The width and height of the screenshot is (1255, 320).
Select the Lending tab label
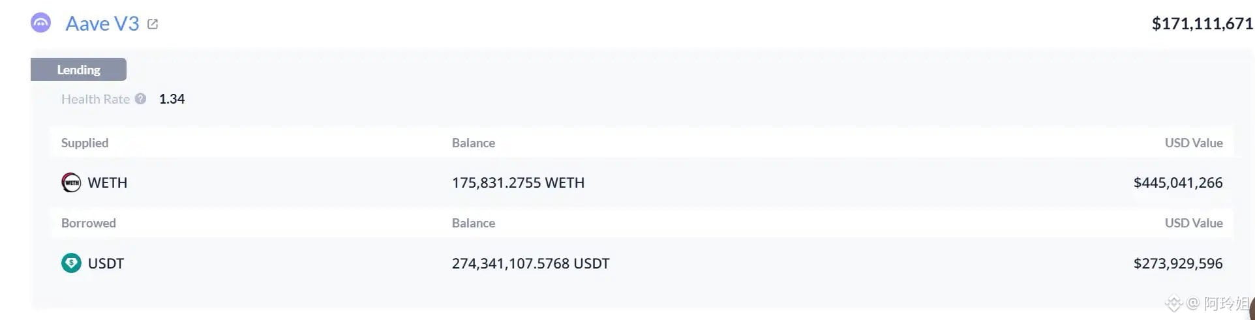point(78,70)
